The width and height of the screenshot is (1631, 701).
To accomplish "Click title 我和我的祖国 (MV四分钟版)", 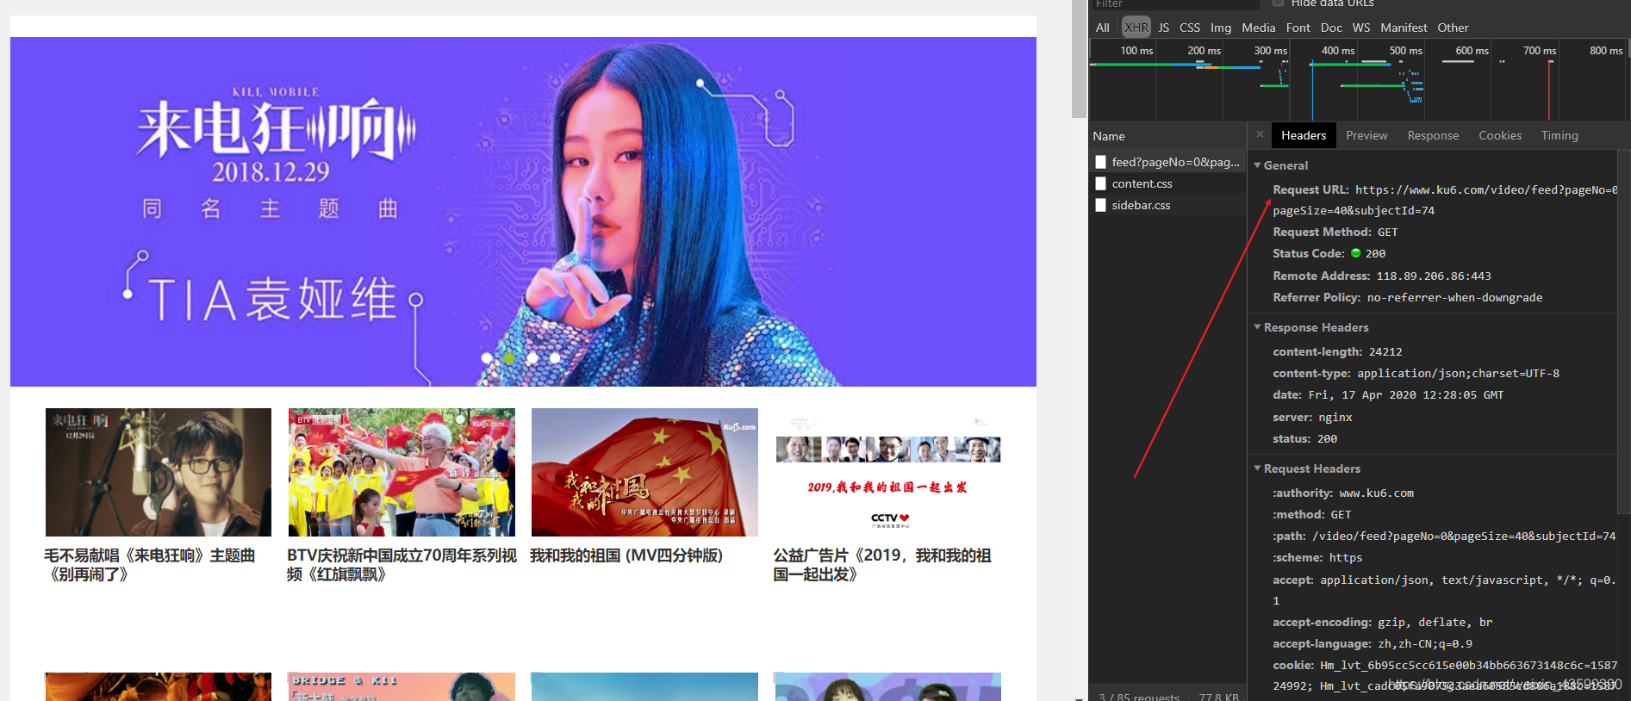I will 626,555.
